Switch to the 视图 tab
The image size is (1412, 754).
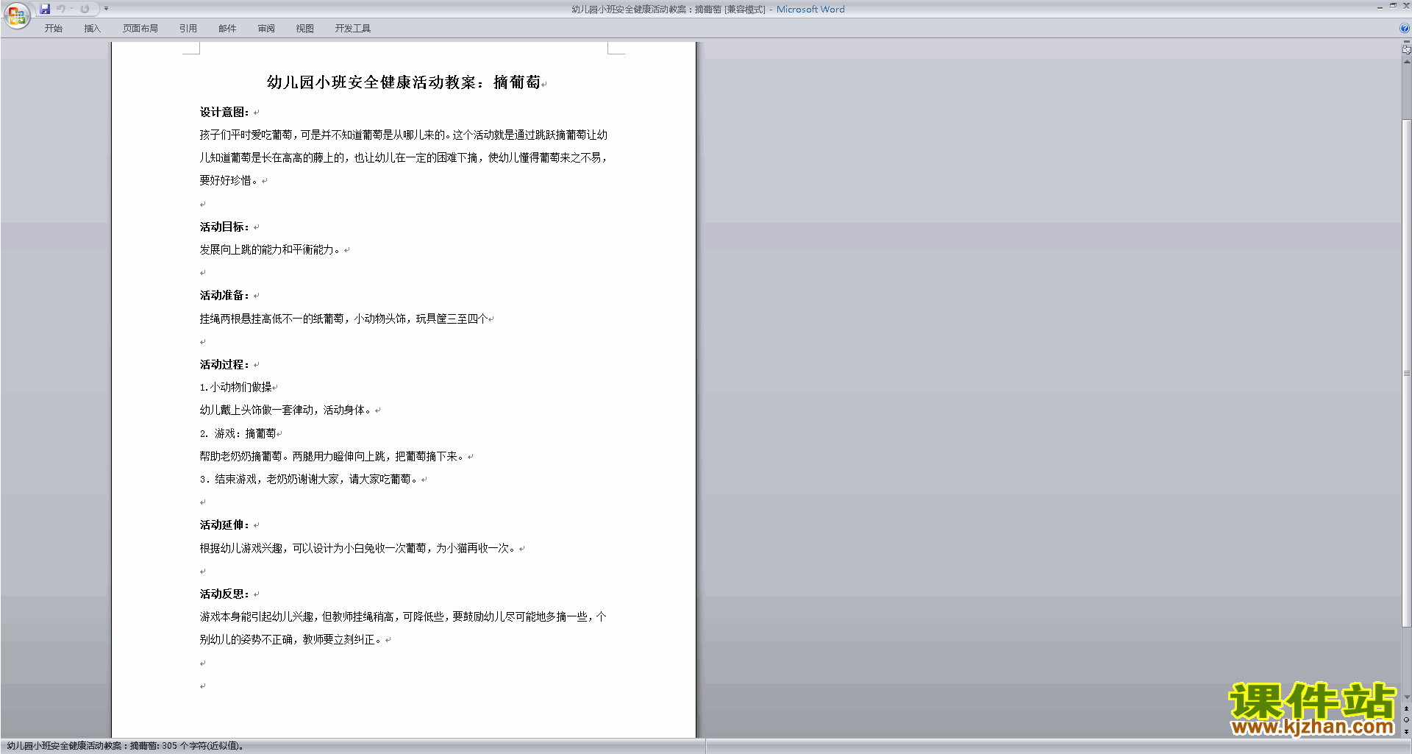point(305,29)
